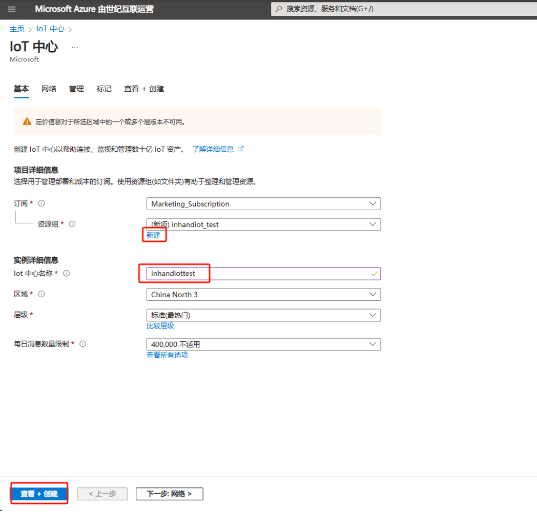
Task: Click the orange warning triangle icon
Action: click(27, 121)
